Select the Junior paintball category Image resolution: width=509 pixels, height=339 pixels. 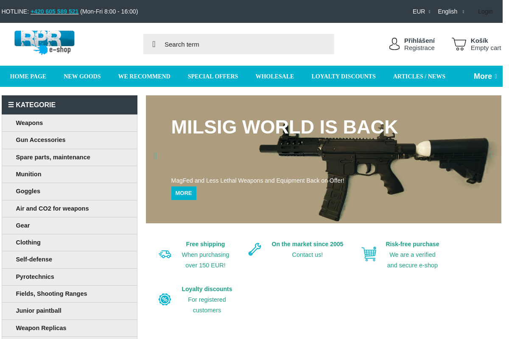point(70,311)
